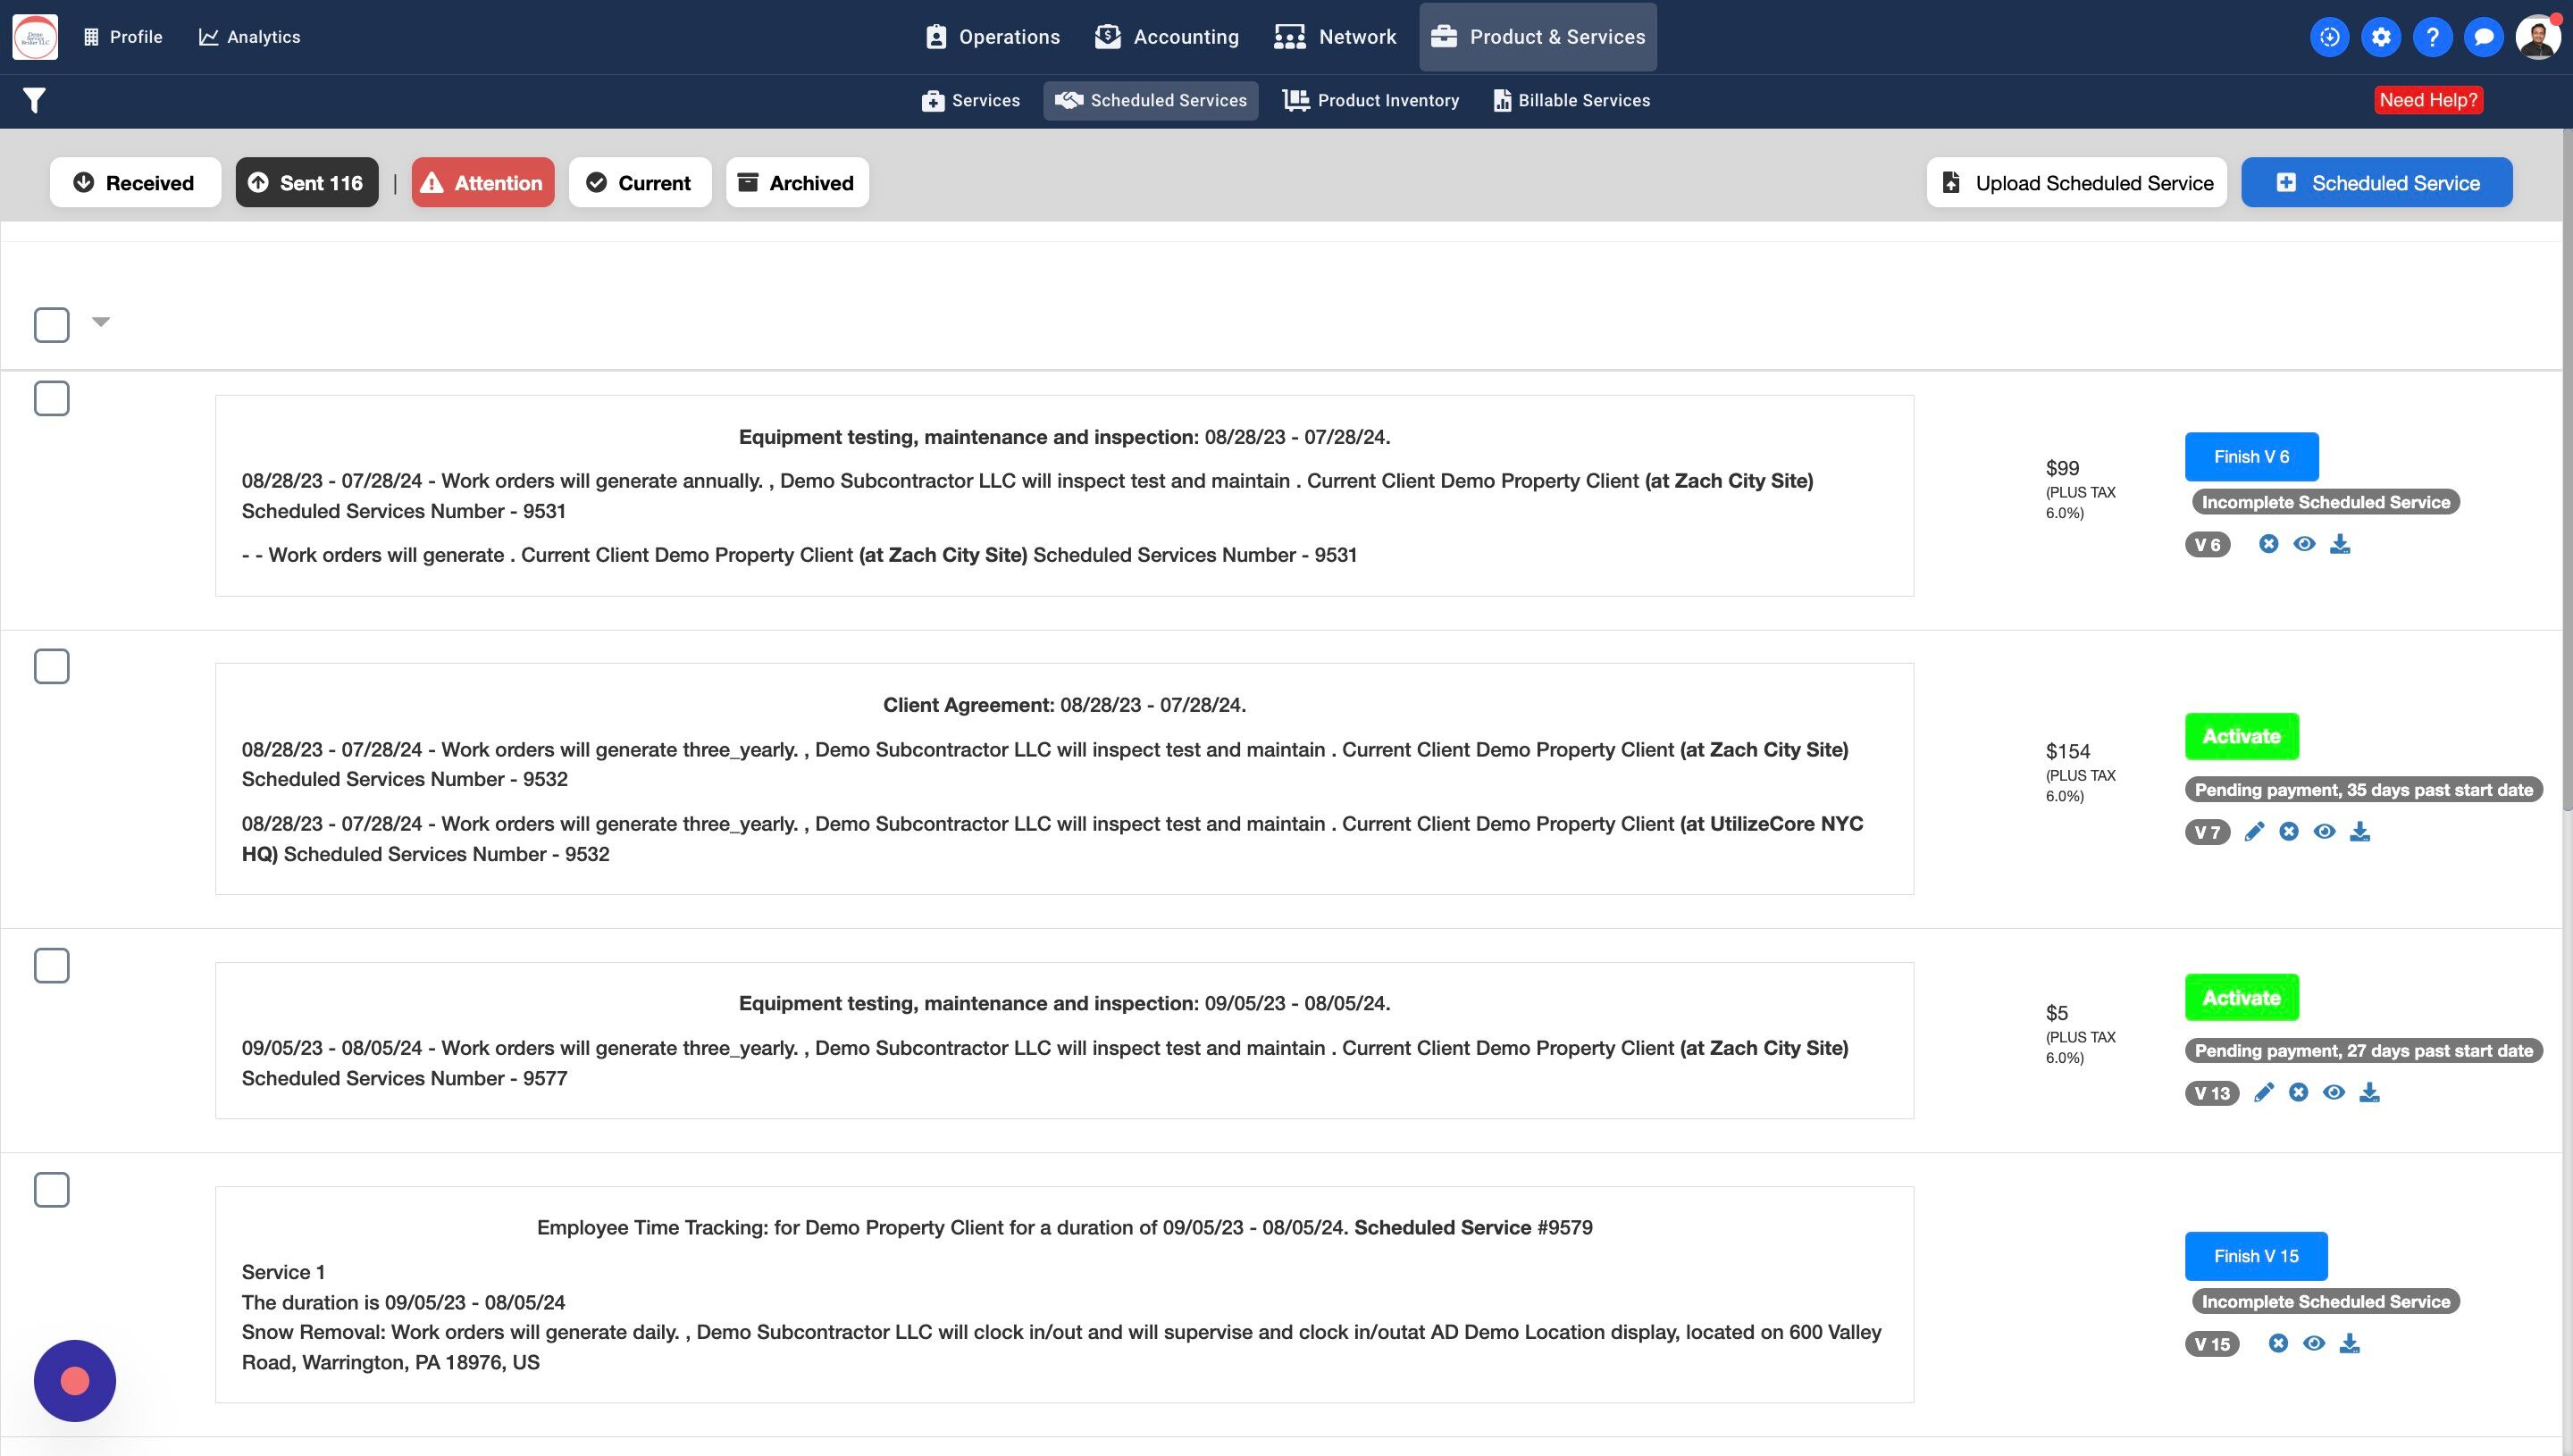Open the chat messages icon
This screenshot has height=1456, width=2573.
[2483, 37]
